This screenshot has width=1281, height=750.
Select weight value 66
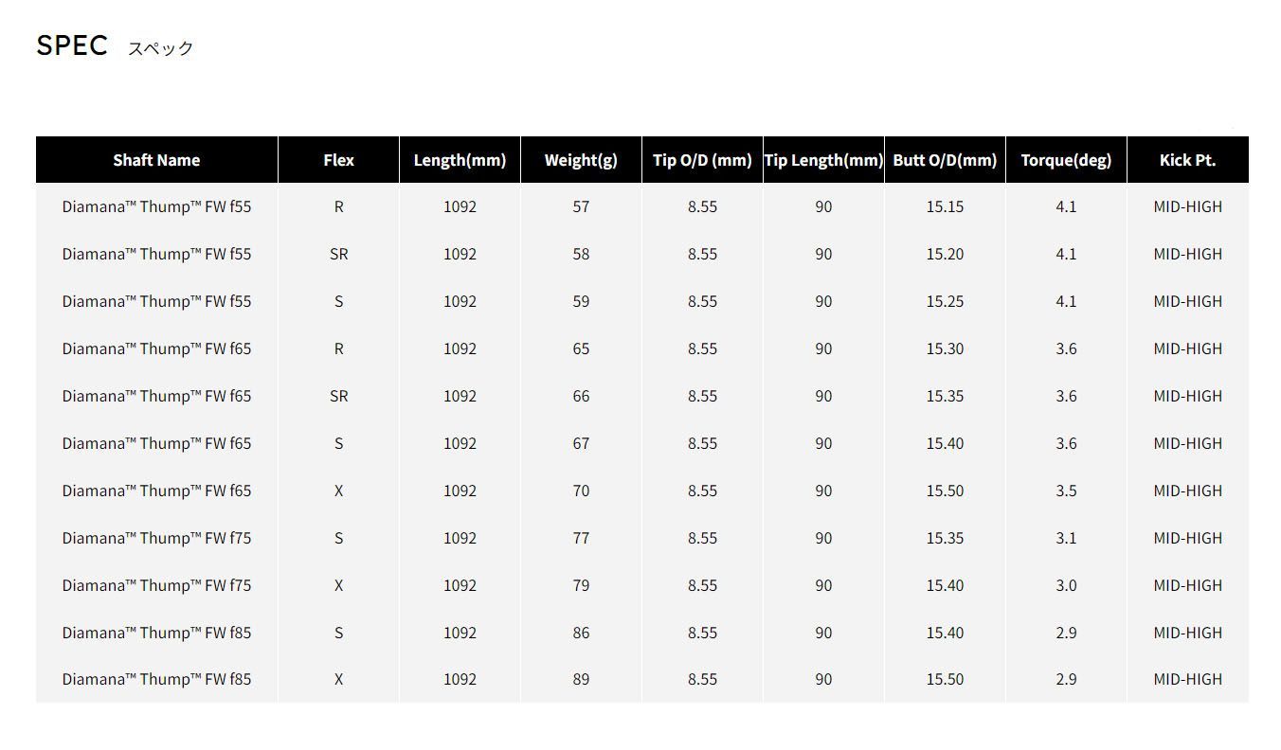click(x=581, y=396)
